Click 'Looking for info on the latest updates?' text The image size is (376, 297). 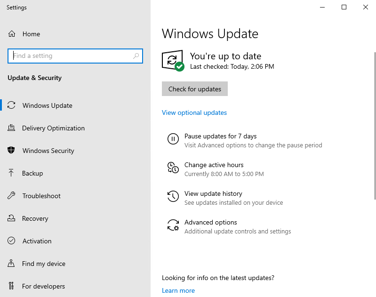click(x=218, y=278)
